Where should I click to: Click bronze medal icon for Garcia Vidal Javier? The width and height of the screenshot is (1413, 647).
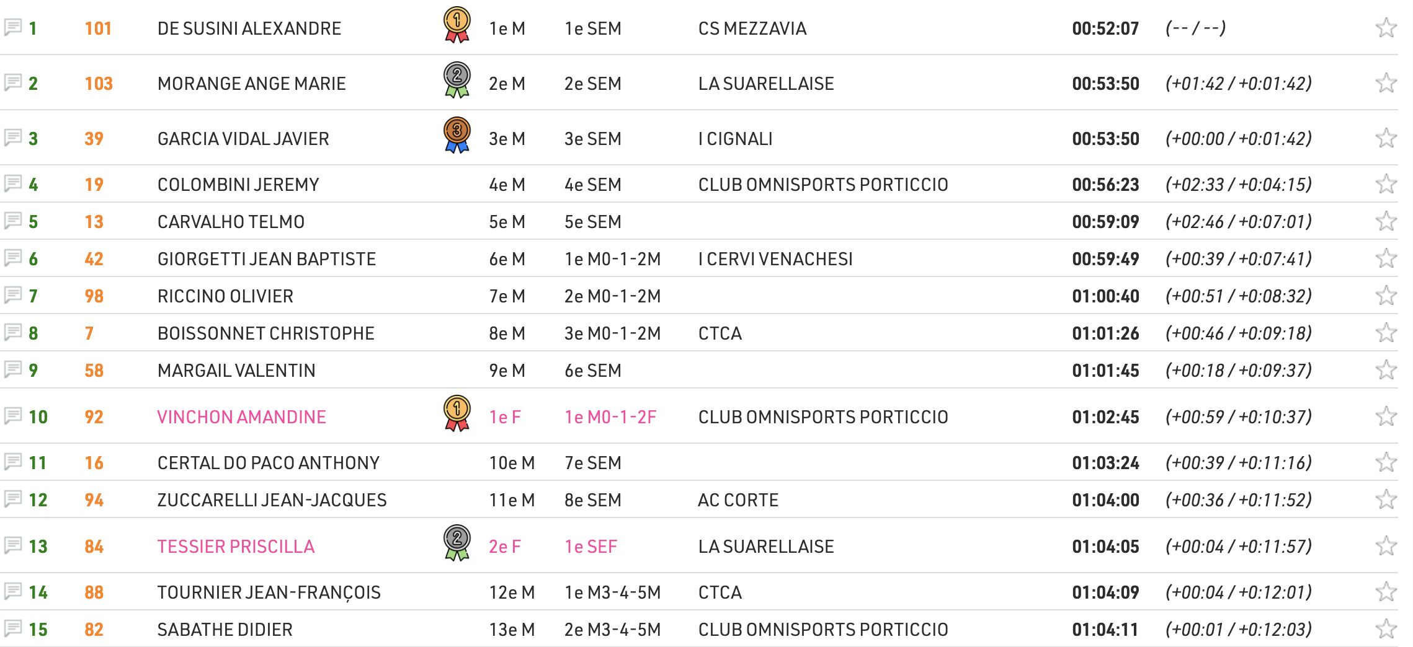pyautogui.click(x=457, y=135)
